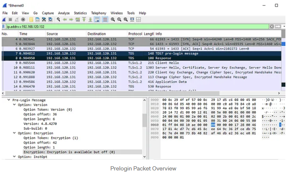The image size is (290, 175).
Task: Click the Find Packet magnifier icon
Action: [59, 20]
